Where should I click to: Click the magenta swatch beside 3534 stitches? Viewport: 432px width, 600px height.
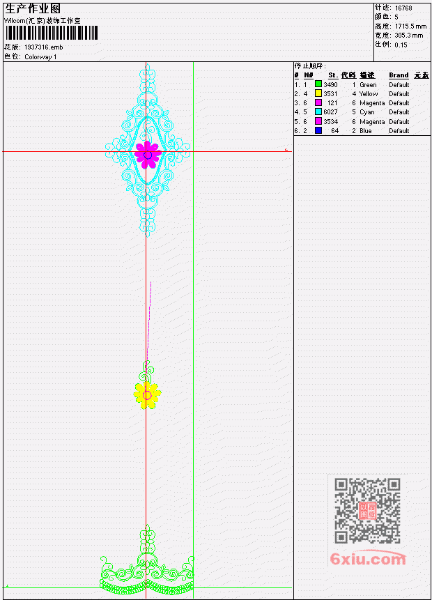(318, 121)
